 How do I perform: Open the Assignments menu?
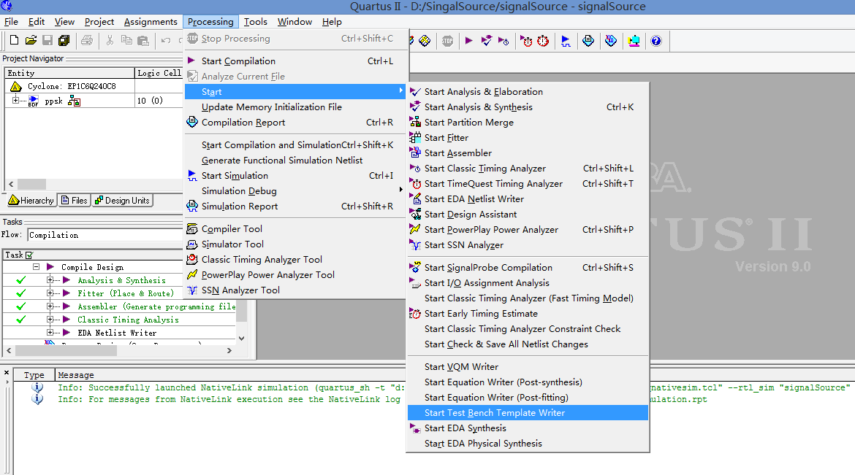(151, 22)
